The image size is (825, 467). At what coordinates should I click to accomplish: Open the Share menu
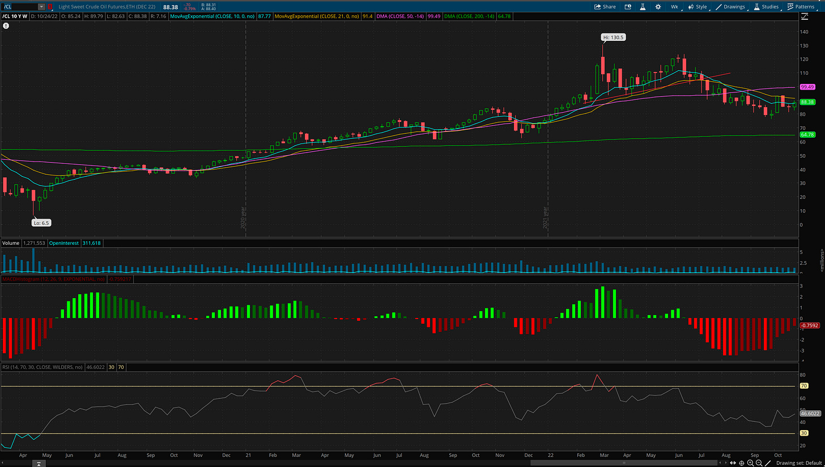605,7
